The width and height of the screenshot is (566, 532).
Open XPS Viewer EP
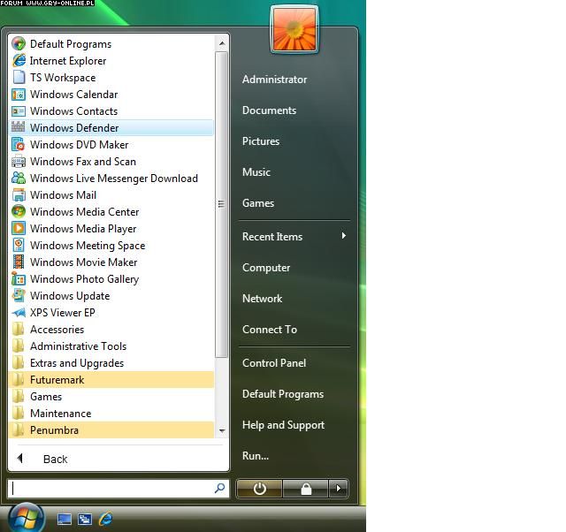click(x=62, y=313)
